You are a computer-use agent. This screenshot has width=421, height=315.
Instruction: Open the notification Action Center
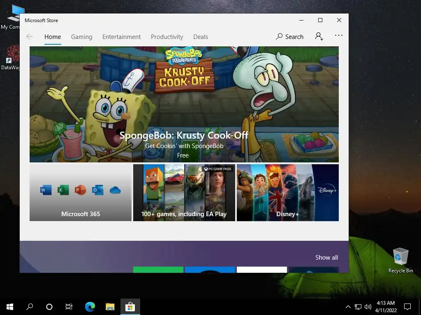[407, 307]
